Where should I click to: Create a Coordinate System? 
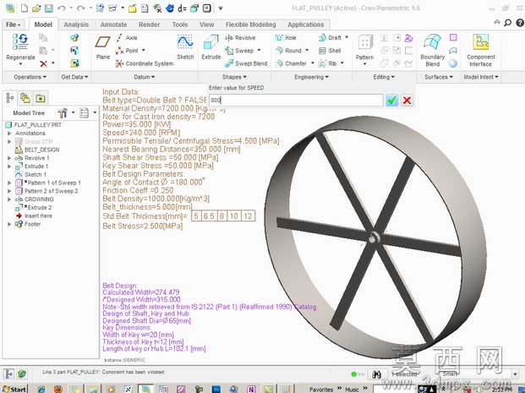pos(145,63)
